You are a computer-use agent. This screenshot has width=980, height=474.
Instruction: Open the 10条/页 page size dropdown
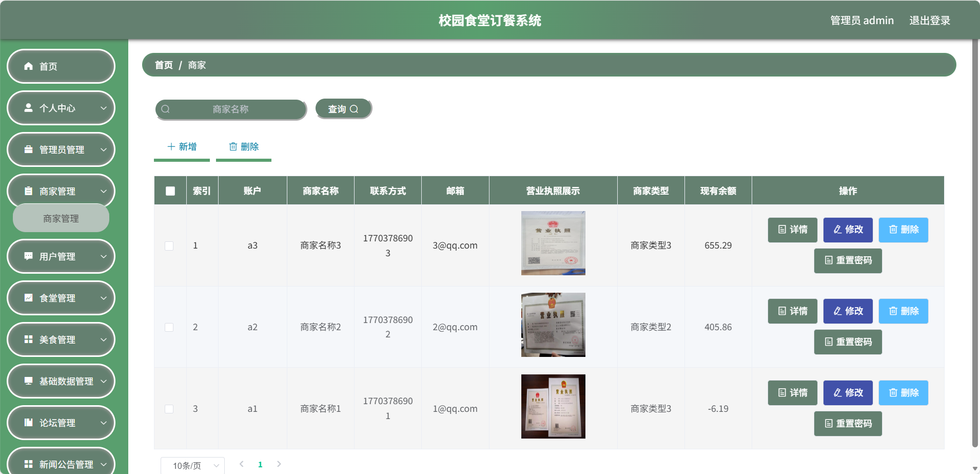(192, 465)
